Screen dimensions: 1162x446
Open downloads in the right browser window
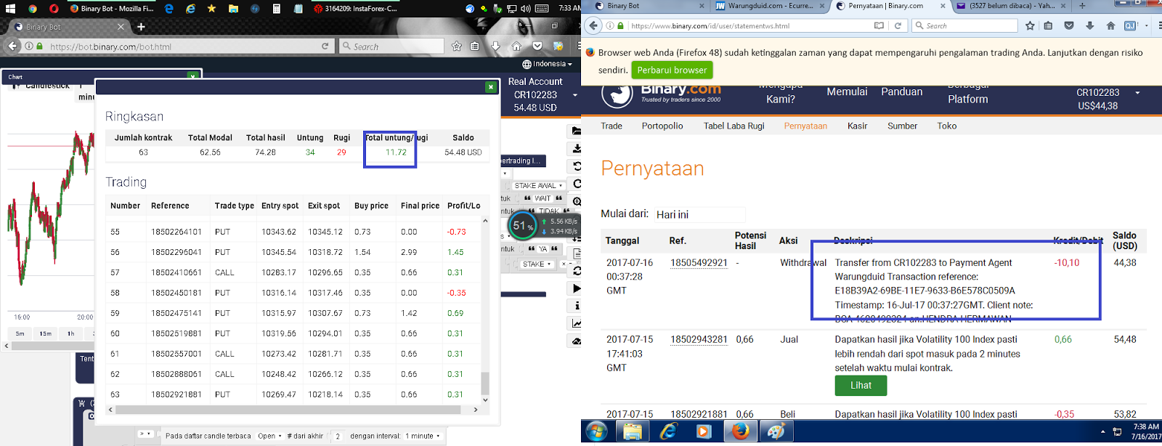point(1089,25)
